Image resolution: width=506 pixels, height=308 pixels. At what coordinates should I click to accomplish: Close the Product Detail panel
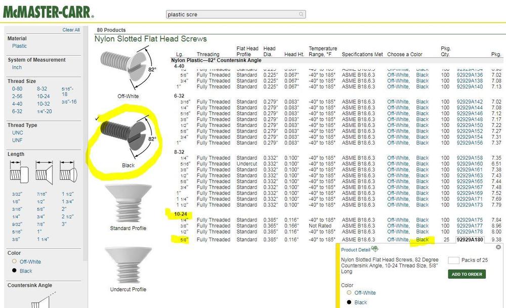pyautogui.click(x=498, y=247)
